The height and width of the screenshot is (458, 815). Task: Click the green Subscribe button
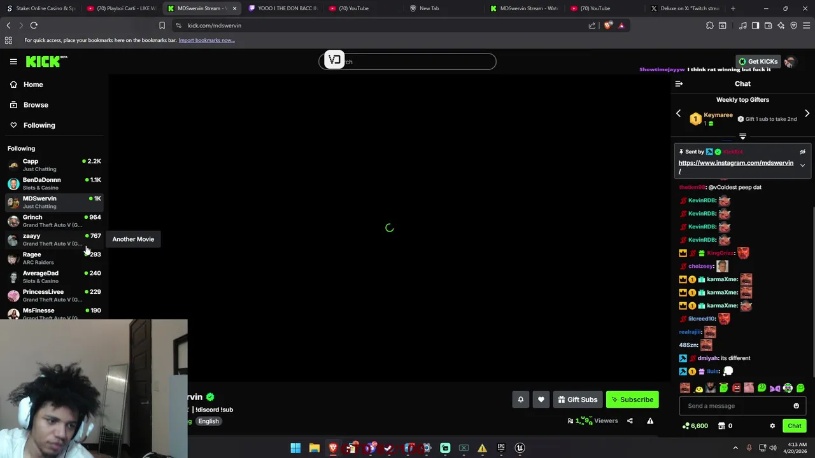coord(632,399)
